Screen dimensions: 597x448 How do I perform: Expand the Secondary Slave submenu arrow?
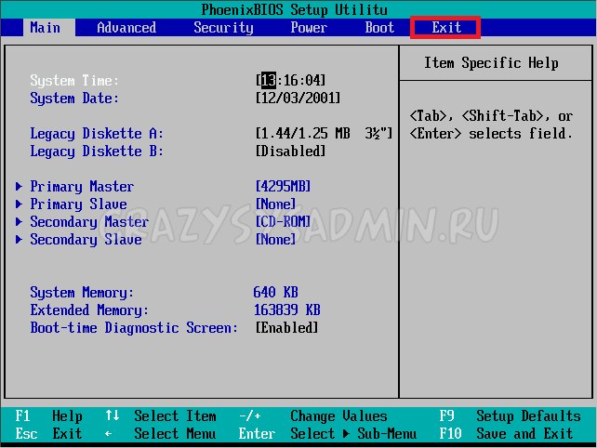pos(20,240)
